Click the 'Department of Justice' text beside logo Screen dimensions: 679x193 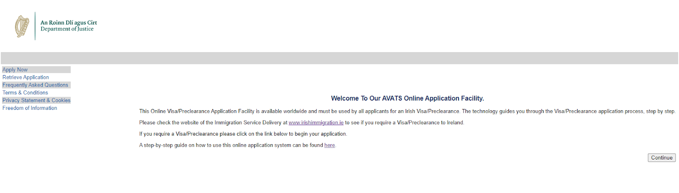pos(67,29)
